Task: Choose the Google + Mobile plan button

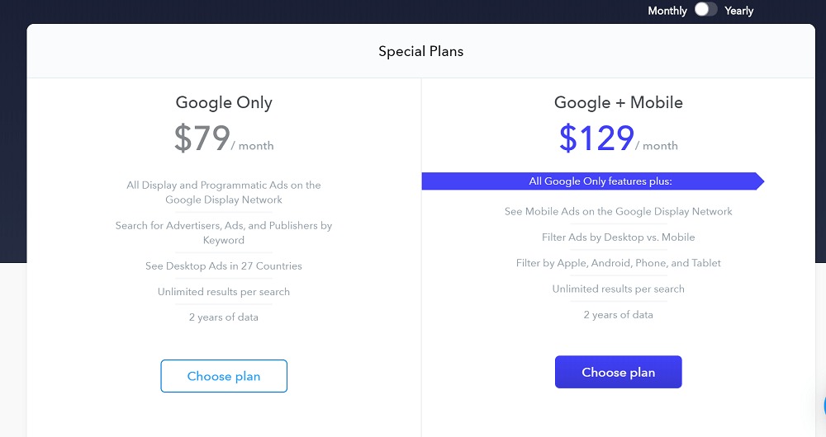Action: click(x=618, y=372)
